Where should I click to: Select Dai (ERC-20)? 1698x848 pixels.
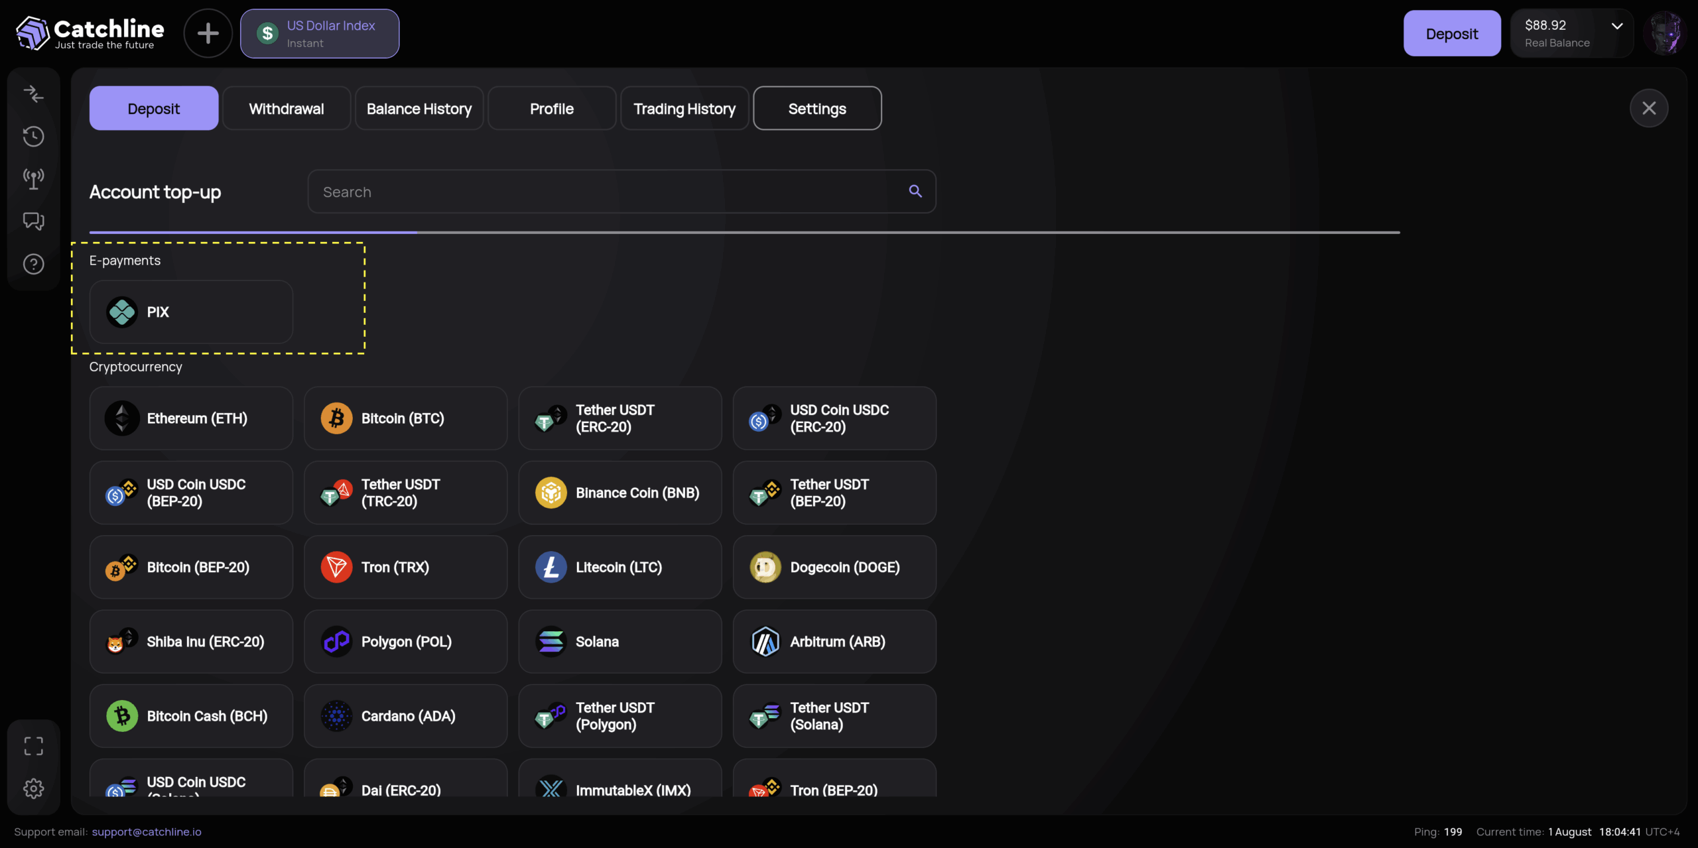coord(405,778)
